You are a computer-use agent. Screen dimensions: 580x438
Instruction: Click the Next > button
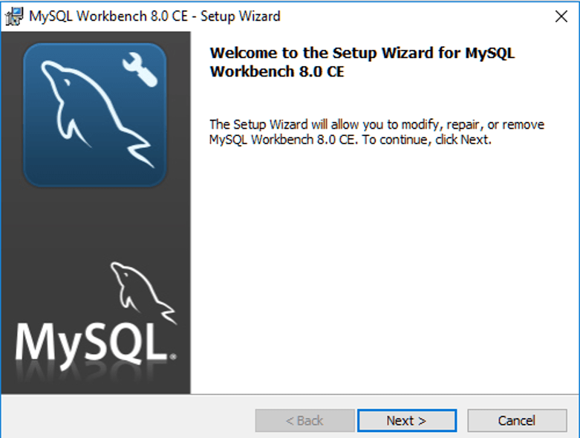click(407, 421)
